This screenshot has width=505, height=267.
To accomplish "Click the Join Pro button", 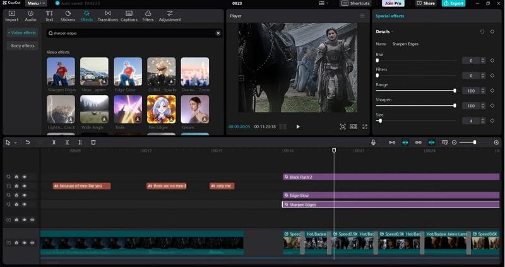I will 393,3.
